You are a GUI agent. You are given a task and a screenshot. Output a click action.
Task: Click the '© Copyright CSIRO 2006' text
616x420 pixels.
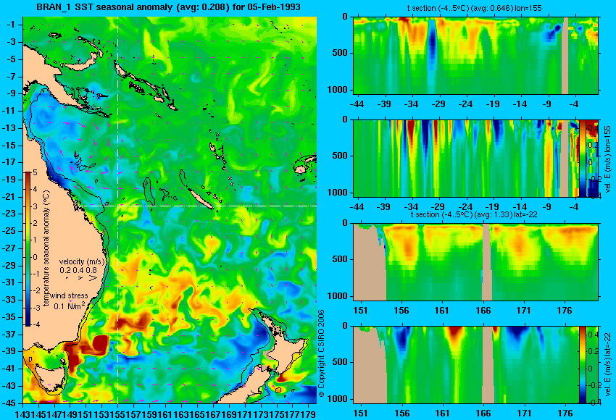click(x=321, y=353)
